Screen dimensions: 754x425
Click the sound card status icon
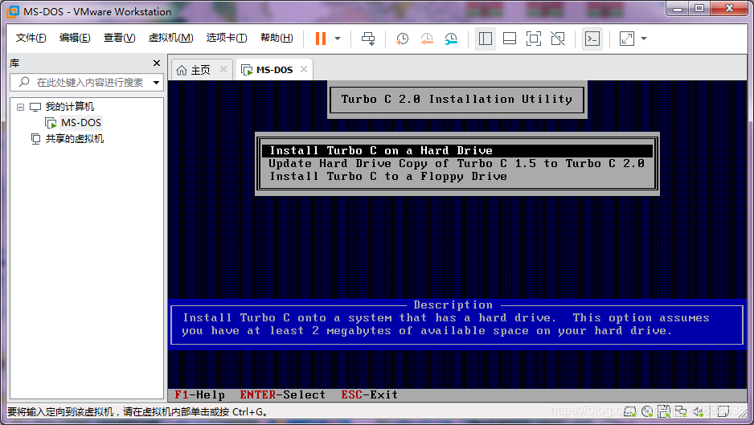coord(699,411)
